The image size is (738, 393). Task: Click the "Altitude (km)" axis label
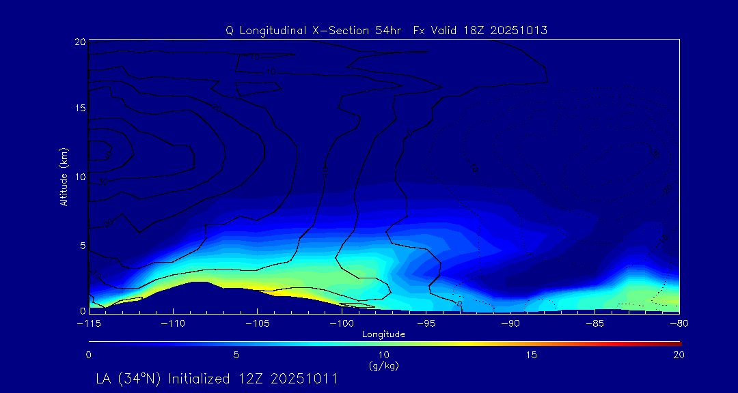click(x=64, y=177)
